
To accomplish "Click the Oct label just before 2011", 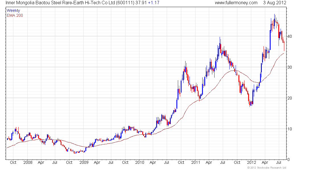I will (x=181, y=162).
